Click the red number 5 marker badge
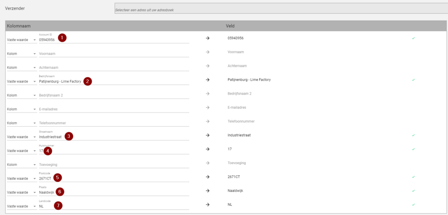This screenshot has height=215, width=448. point(58,177)
